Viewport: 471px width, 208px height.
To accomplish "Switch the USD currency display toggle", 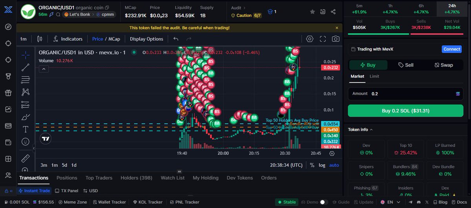I will (x=91, y=191).
